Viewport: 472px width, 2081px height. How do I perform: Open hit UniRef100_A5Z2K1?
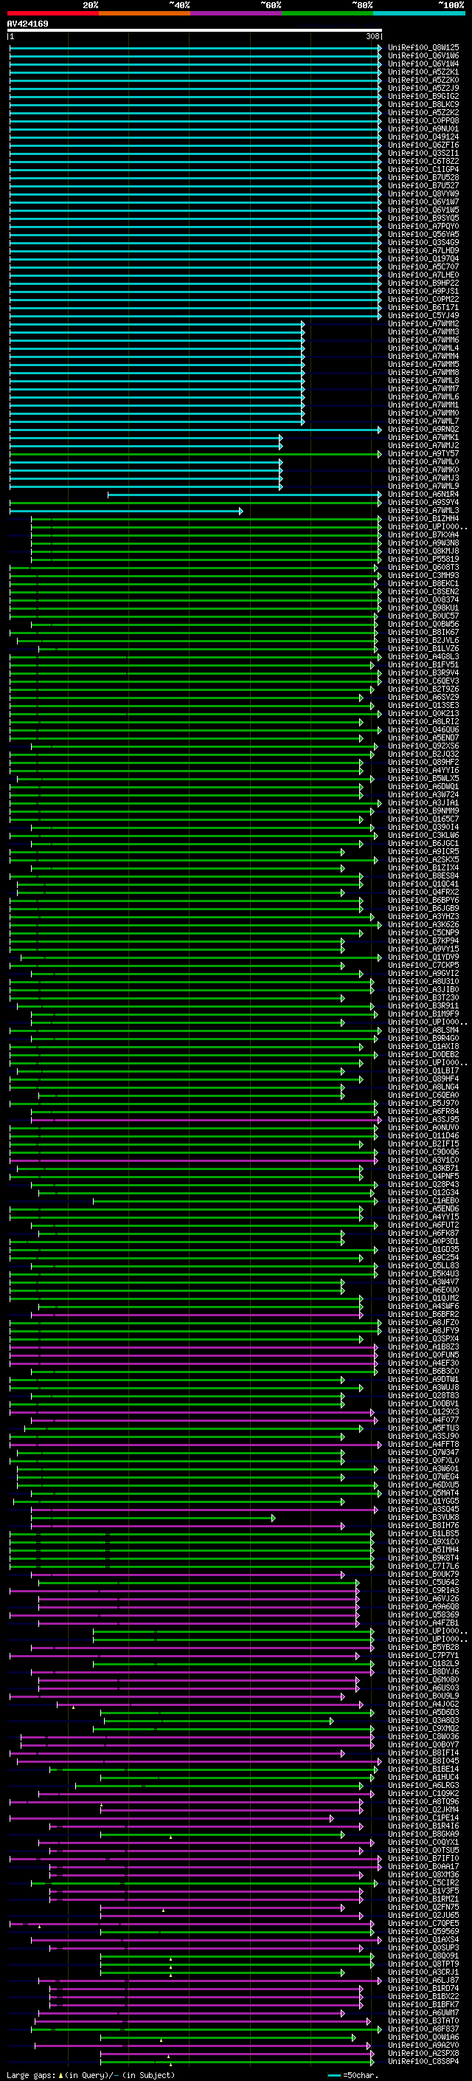coord(423,72)
